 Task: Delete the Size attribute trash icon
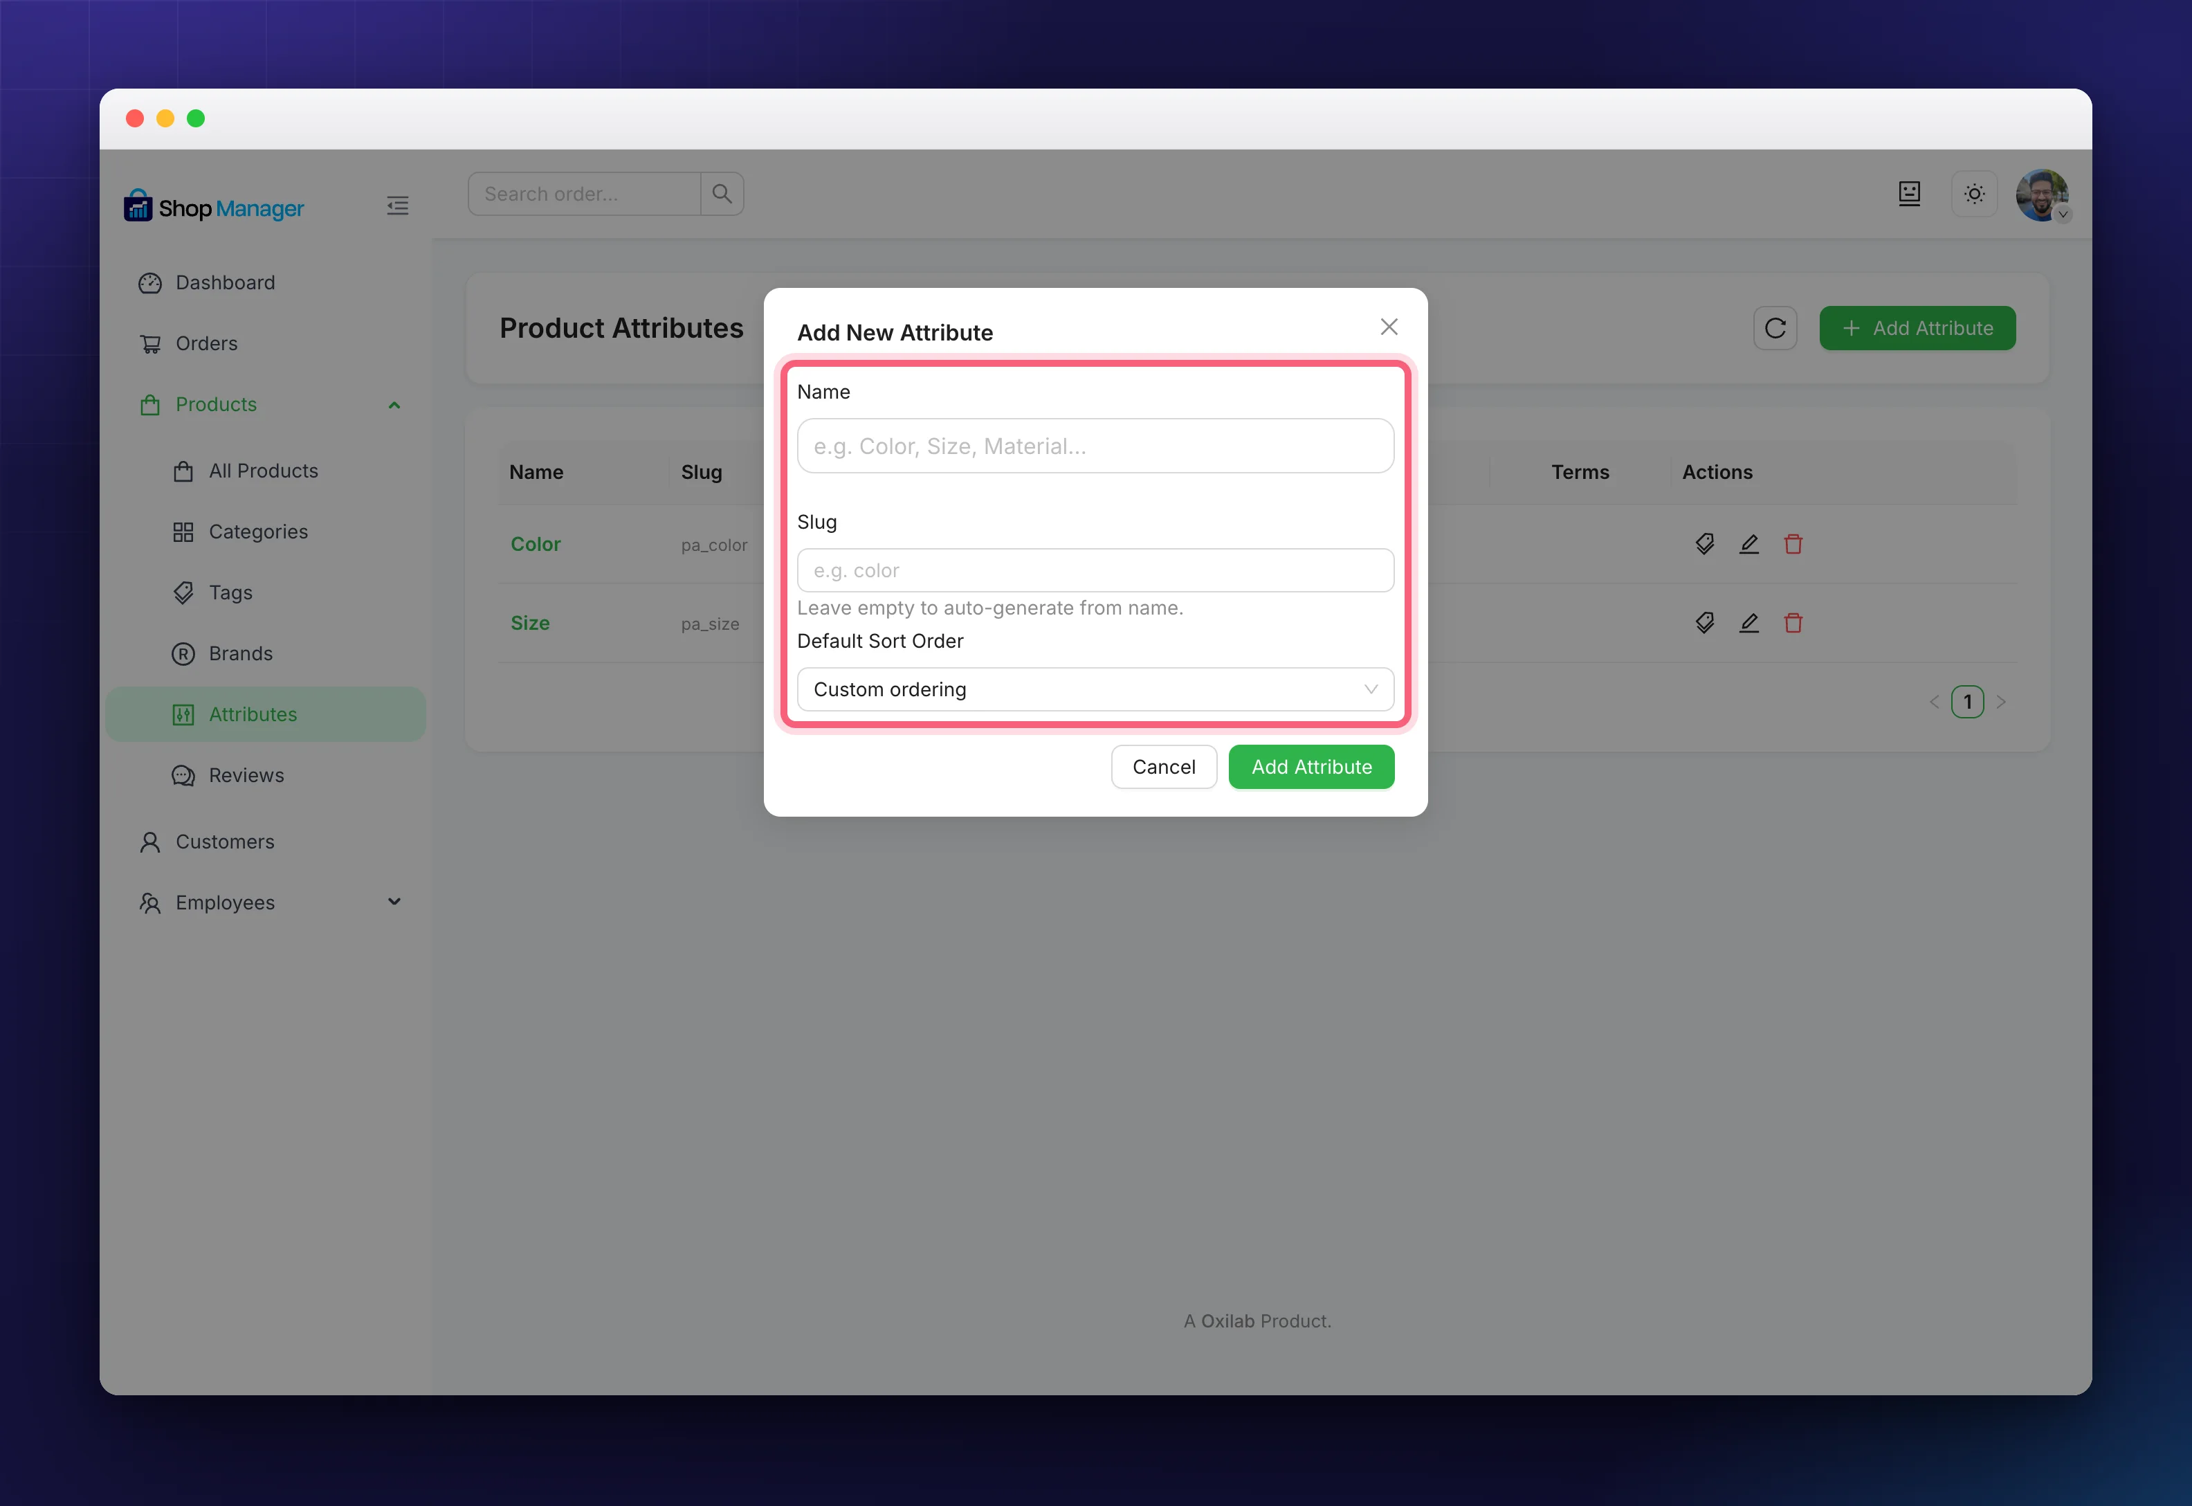(x=1793, y=623)
